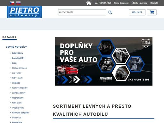Select Kliky dveří category

pyautogui.click(x=17, y=103)
